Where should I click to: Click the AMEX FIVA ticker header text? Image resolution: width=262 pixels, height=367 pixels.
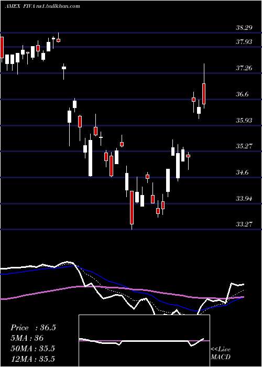click(x=20, y=6)
